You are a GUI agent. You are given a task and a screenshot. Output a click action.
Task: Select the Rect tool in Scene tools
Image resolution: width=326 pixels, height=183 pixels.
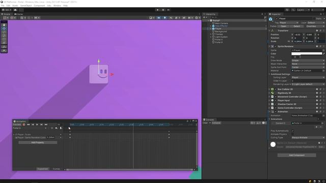4,39
